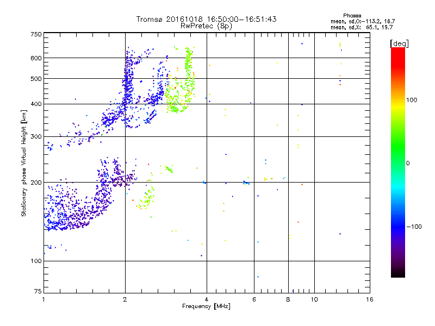Click the y-axis tick label '600'
This screenshot has height=326, width=435.
click(36, 58)
